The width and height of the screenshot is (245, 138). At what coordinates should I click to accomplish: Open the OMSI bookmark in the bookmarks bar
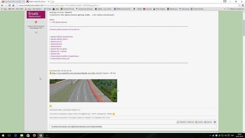16,9
